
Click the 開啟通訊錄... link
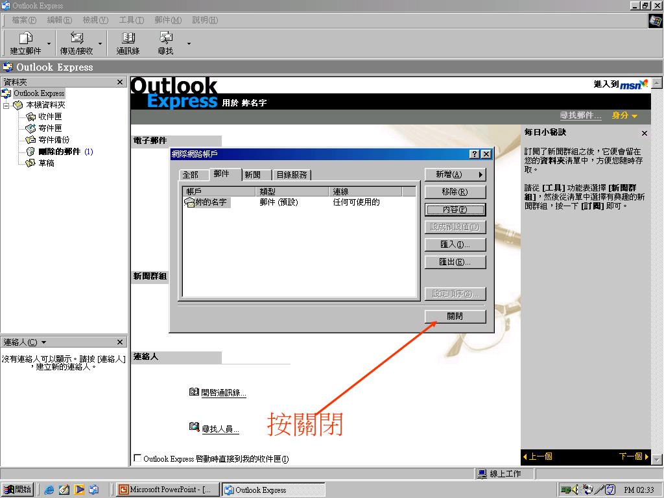click(x=223, y=392)
